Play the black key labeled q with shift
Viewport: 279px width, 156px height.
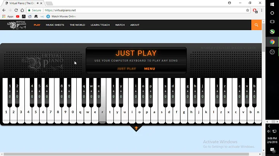point(84,93)
